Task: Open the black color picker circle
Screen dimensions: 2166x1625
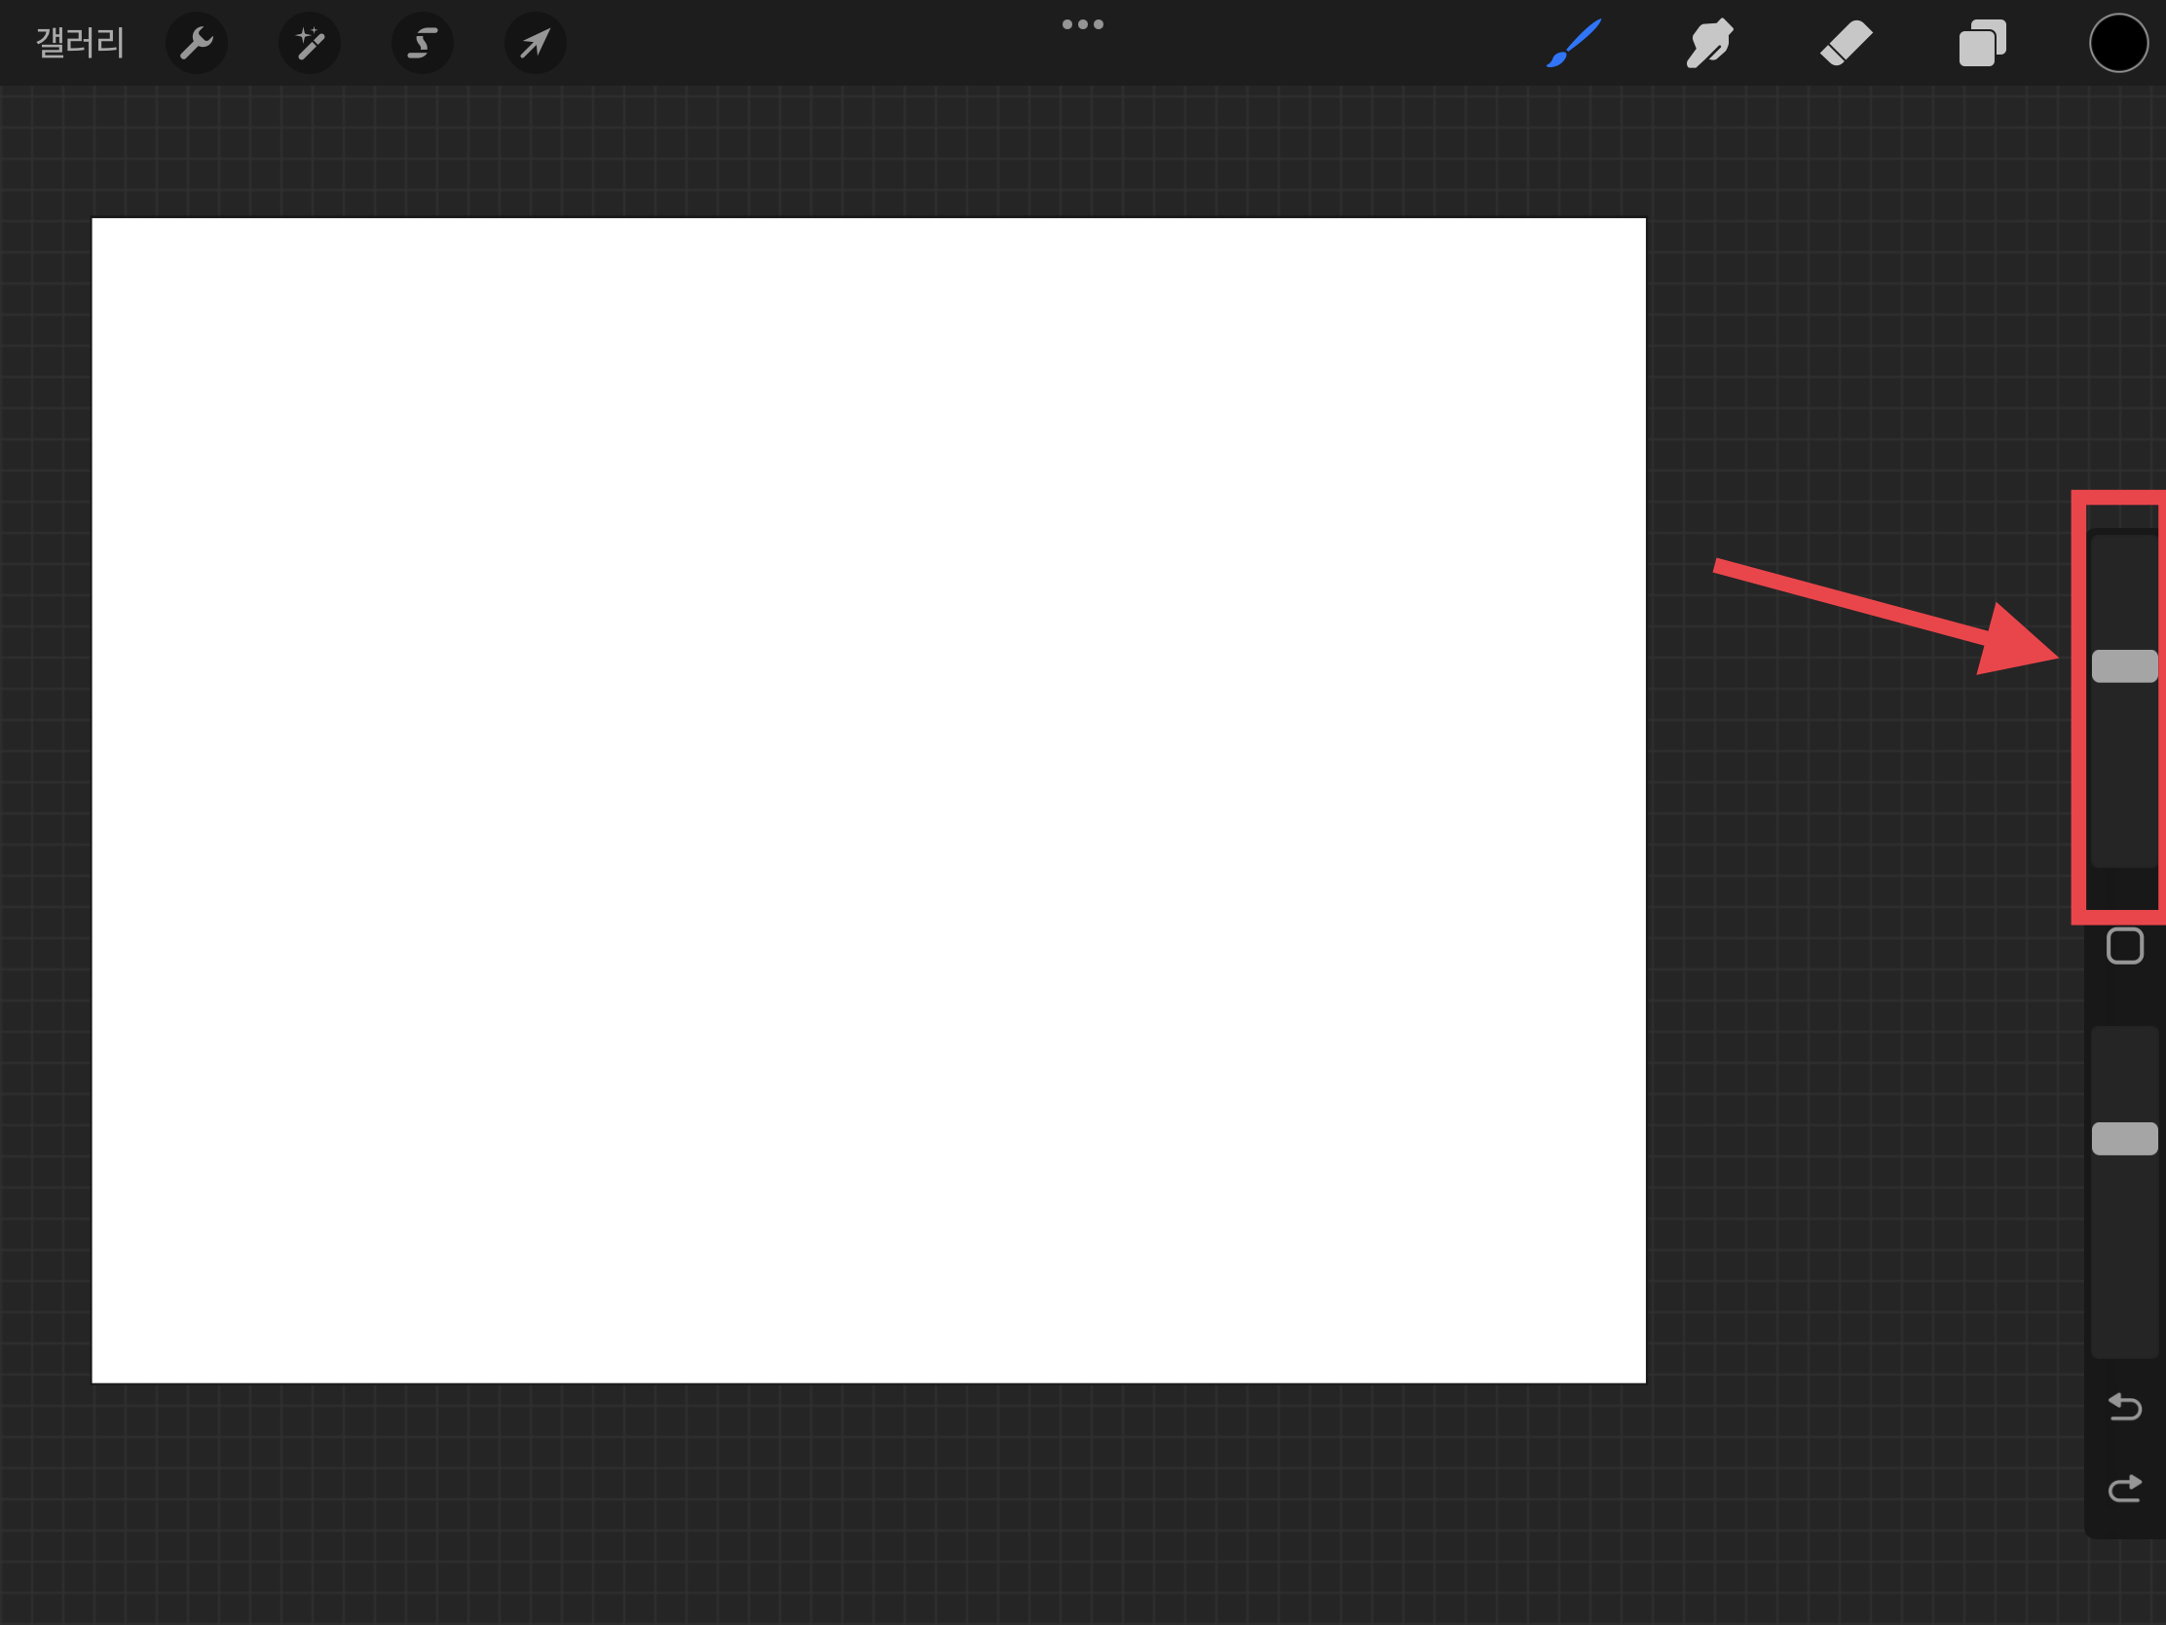Action: [2118, 43]
